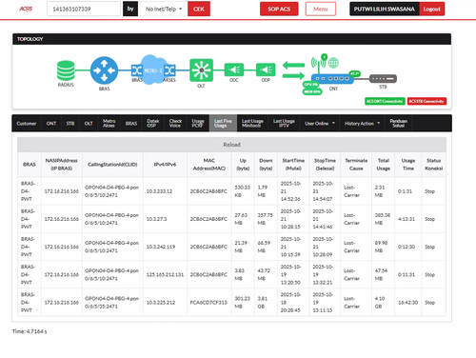Image resolution: width=476 pixels, height=358 pixels.
Task: Click the Terminate Cause column header
Action: click(x=356, y=165)
